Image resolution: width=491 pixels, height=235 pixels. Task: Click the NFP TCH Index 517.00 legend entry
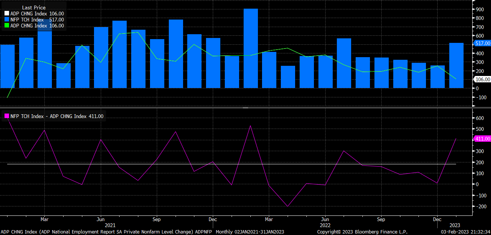37,20
